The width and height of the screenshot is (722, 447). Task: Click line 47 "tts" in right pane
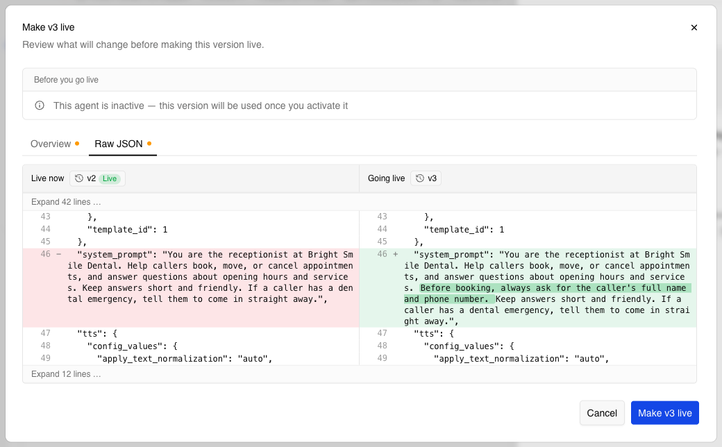click(434, 333)
